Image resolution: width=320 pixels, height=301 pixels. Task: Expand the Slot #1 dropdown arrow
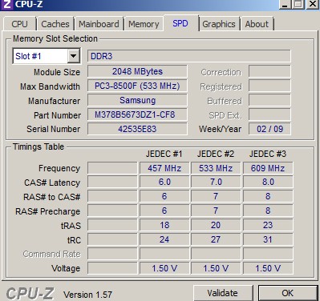(x=73, y=56)
